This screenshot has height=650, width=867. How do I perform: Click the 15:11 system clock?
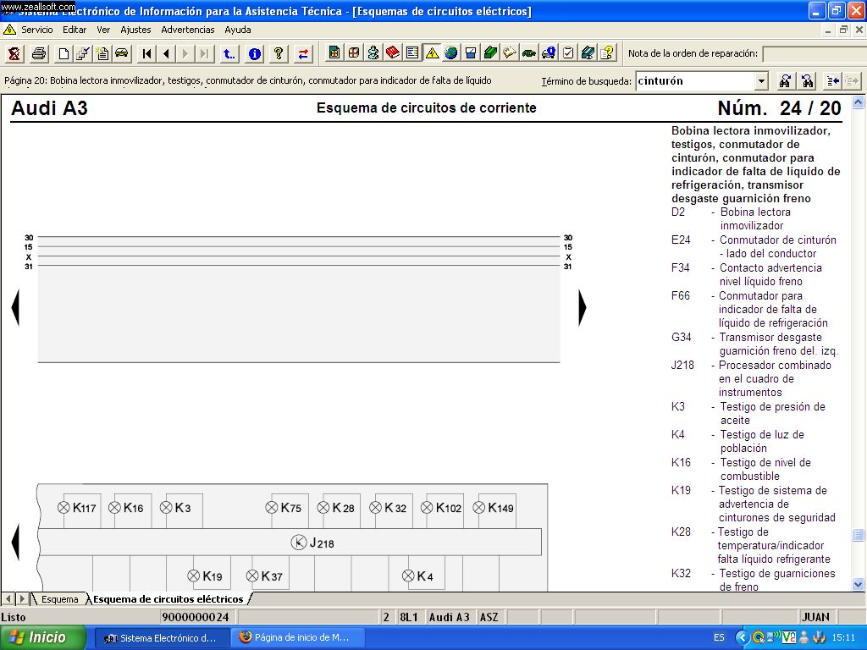tap(843, 637)
